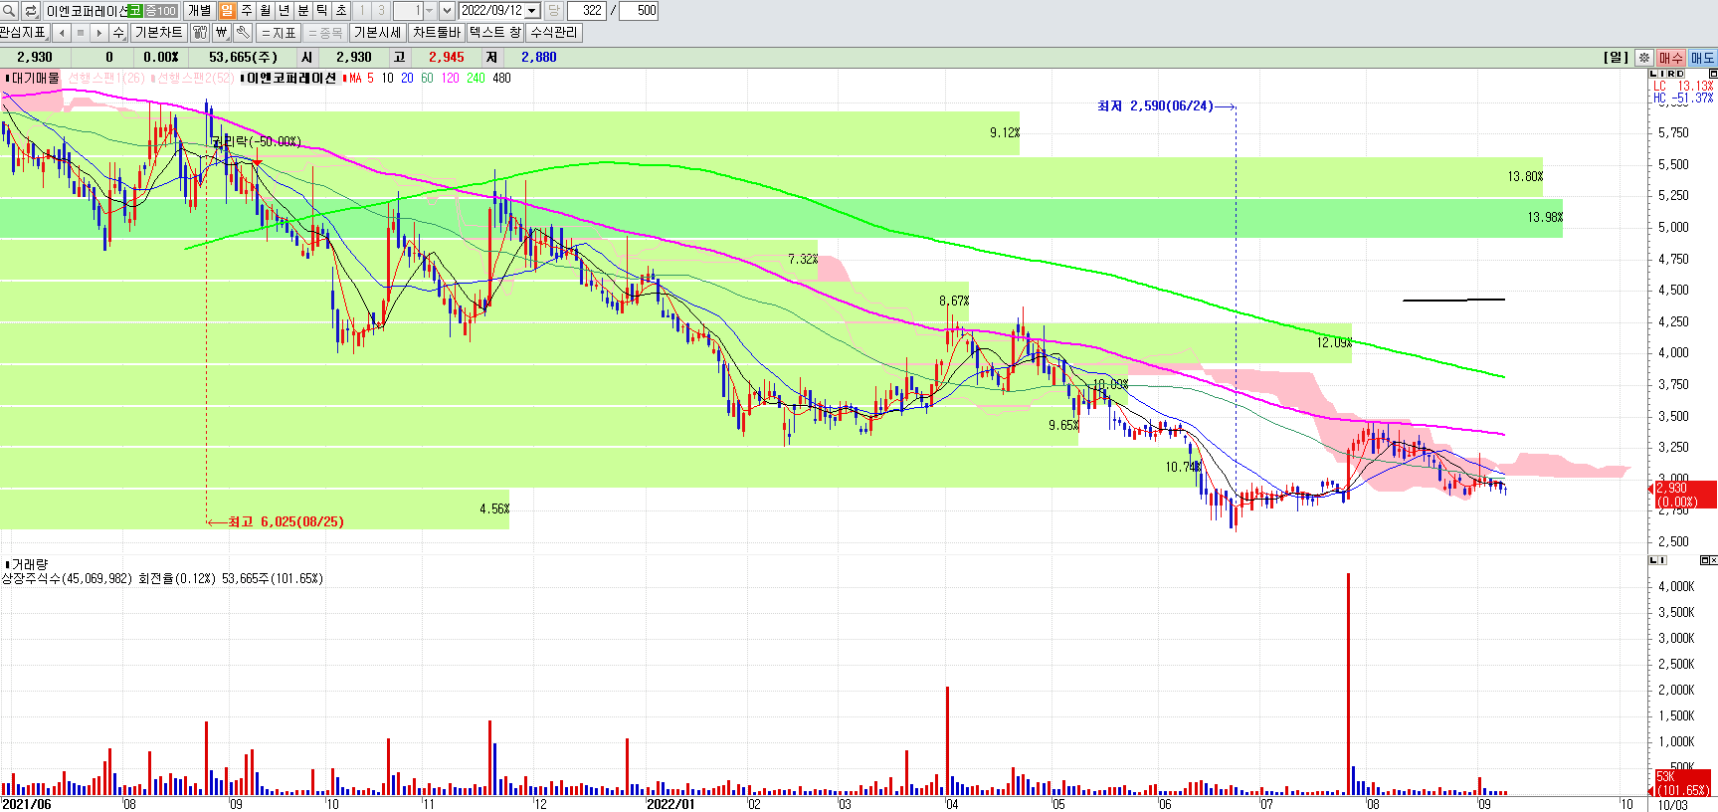Viewport: 1718px width, 812px height.
Task: Click the =종목 stock button
Action: 325,33
